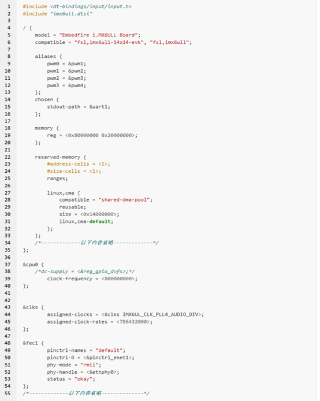Click the phy-handle = <&ethphy0> line
Image resolution: width=320 pixels, height=401 pixels.
pos(83,372)
